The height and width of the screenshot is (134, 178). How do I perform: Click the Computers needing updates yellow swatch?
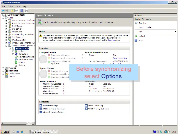click(49, 58)
